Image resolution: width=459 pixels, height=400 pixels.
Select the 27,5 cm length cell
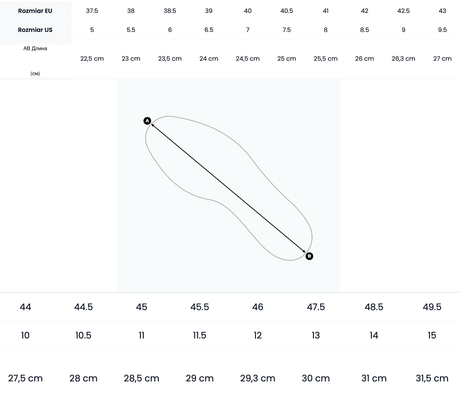25,378
